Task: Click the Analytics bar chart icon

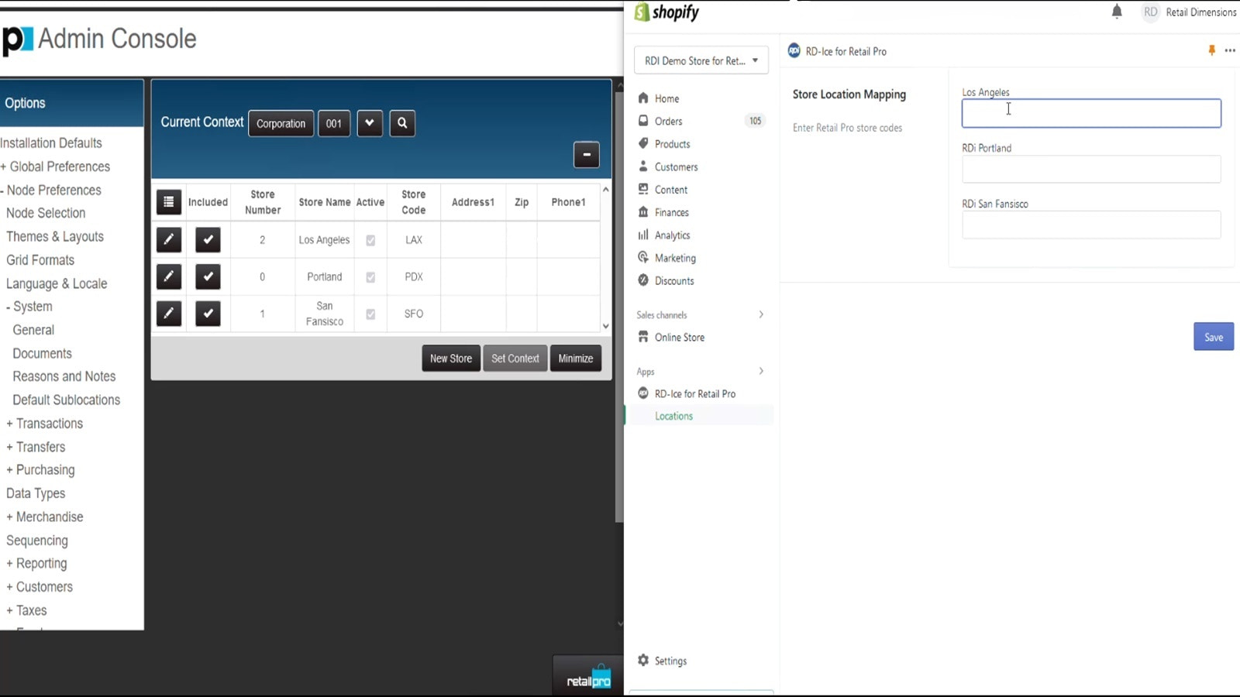Action: [x=643, y=235]
